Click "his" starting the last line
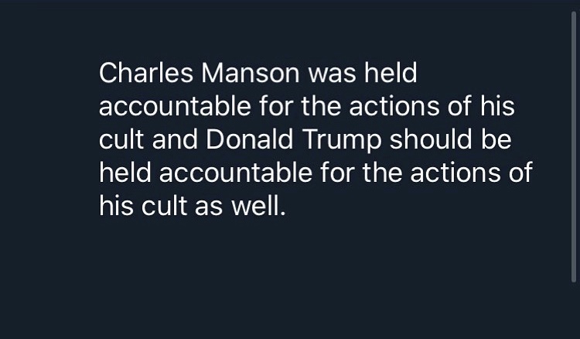580x339 pixels. 116,206
